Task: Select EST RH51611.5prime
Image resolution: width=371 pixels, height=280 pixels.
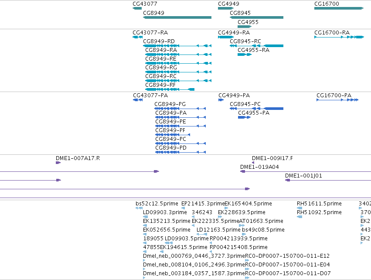Action: [x=319, y=204]
